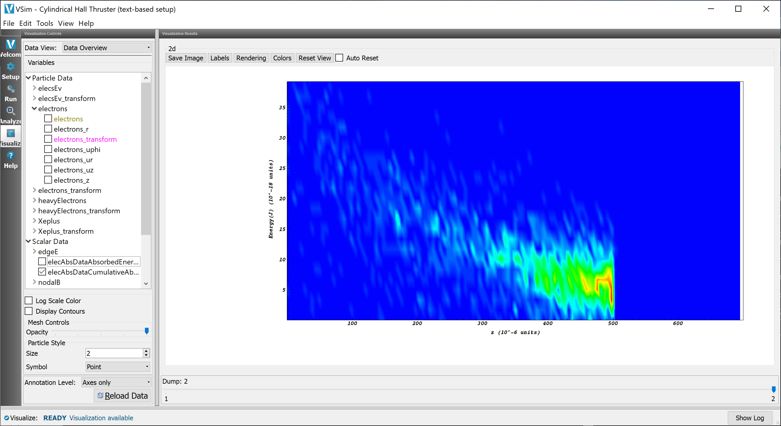
Task: Click the Reload Data refresh icon
Action: click(100, 395)
